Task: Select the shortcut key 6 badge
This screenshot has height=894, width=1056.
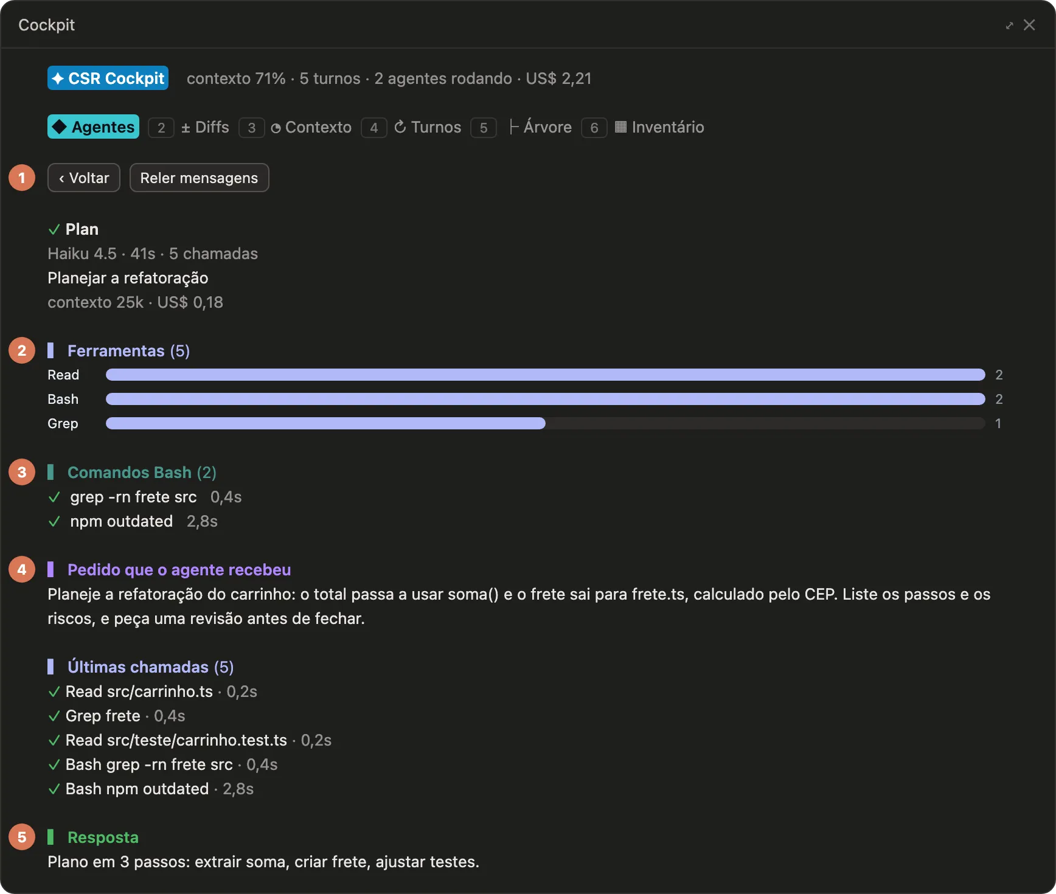Action: pos(594,128)
